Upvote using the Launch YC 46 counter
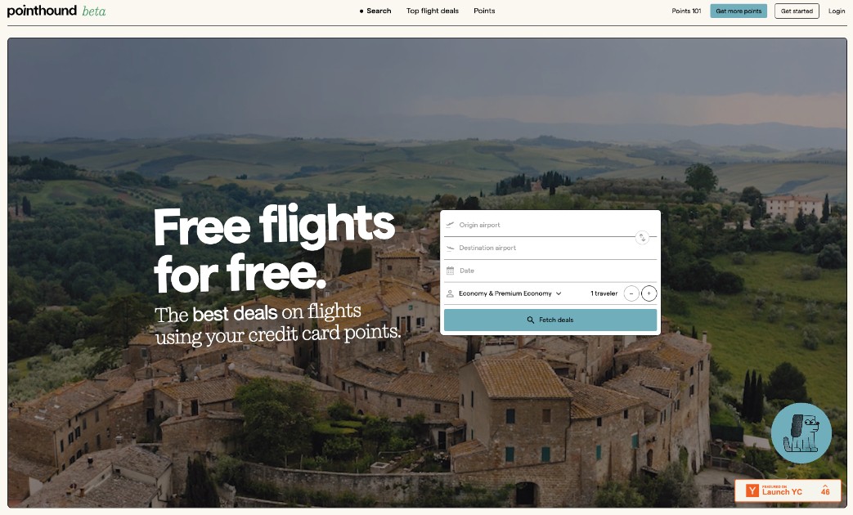853x515 pixels. coord(825,490)
